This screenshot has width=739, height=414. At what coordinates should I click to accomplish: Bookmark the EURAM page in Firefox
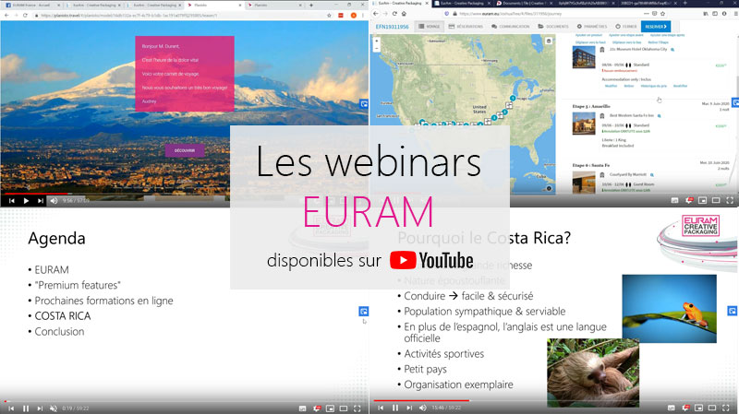(x=662, y=14)
